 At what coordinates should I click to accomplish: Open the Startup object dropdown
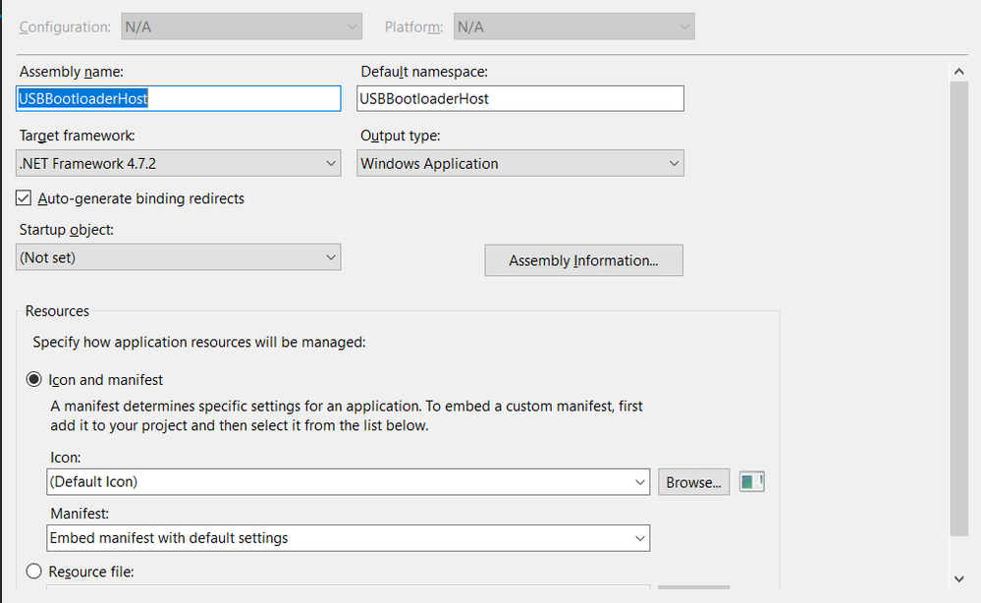click(x=330, y=256)
